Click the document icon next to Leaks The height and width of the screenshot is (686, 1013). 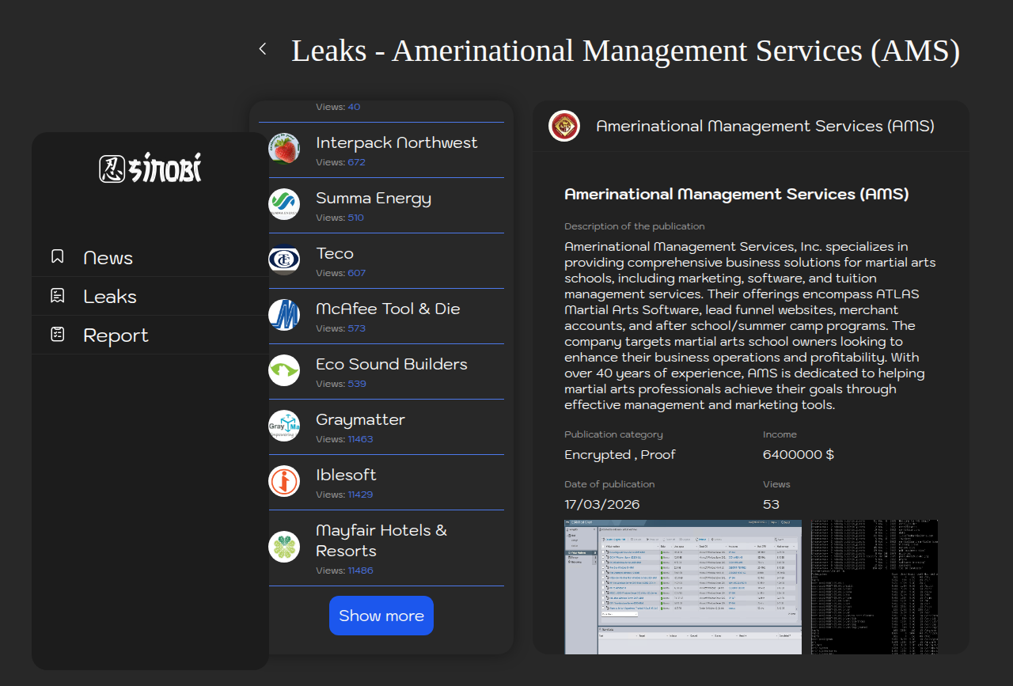[x=57, y=296]
